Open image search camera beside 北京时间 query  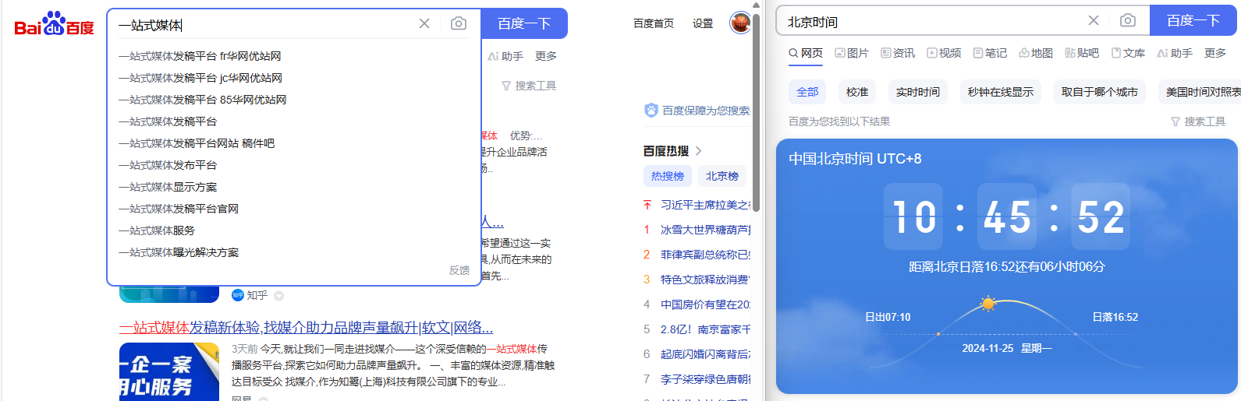point(1128,20)
